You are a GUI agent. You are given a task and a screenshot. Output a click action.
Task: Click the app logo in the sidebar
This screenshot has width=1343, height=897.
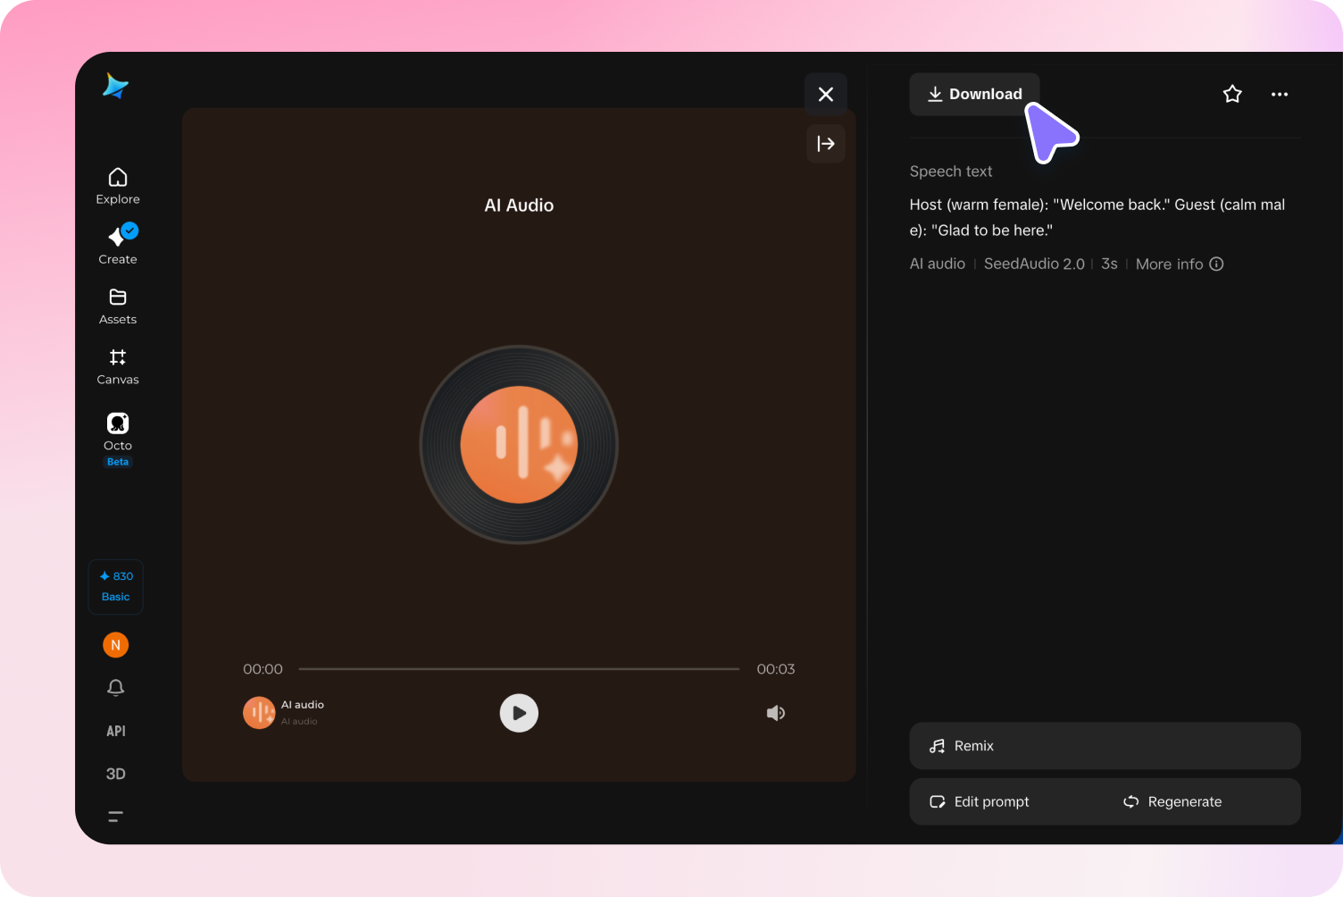point(116,86)
